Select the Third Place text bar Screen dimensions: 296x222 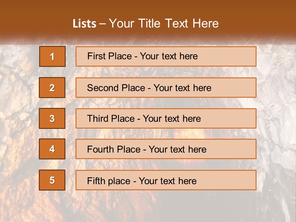click(166, 118)
